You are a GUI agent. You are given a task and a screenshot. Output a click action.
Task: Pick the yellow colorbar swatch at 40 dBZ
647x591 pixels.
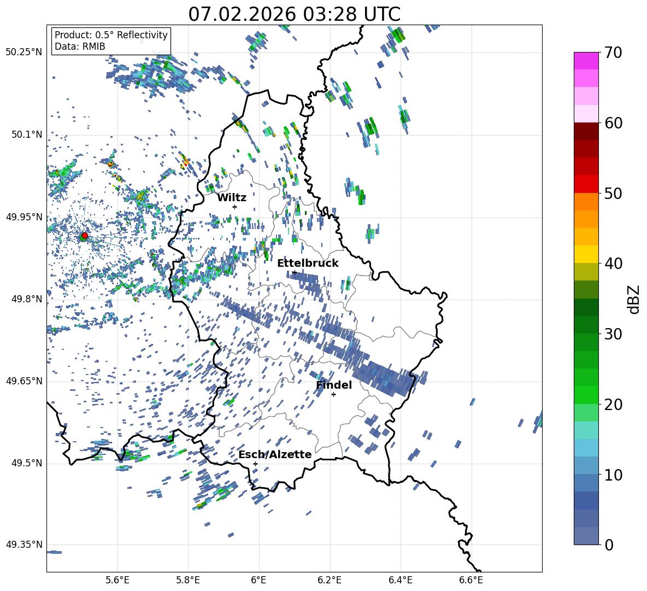pos(586,254)
